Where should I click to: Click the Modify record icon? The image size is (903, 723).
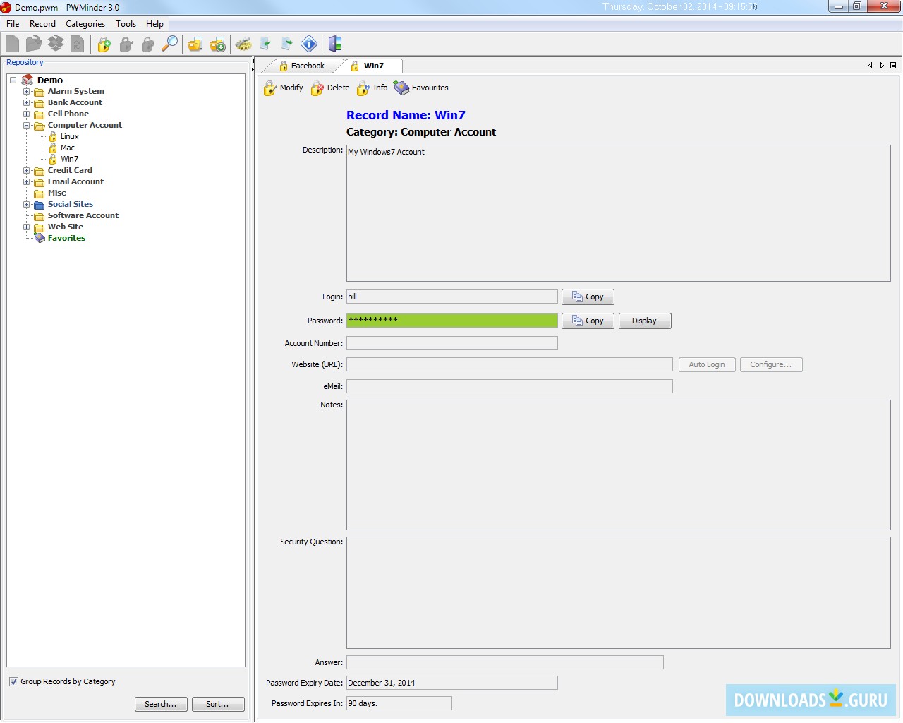click(283, 88)
